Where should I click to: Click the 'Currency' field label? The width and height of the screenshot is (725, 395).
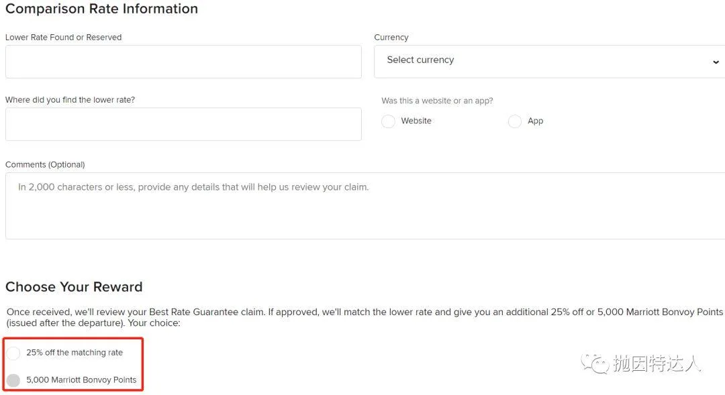coord(391,38)
